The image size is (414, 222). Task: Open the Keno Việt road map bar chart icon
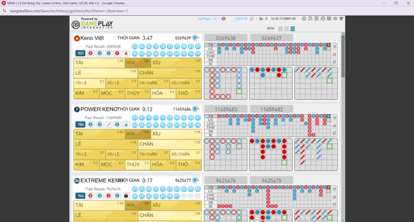[x=334, y=54]
